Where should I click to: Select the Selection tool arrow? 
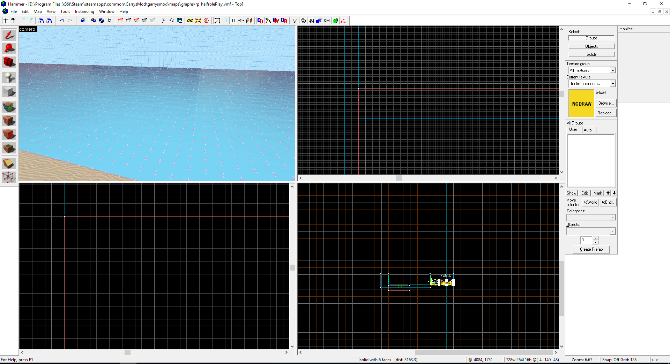(9, 35)
